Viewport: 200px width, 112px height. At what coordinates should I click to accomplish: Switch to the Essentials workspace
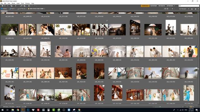[145, 6]
